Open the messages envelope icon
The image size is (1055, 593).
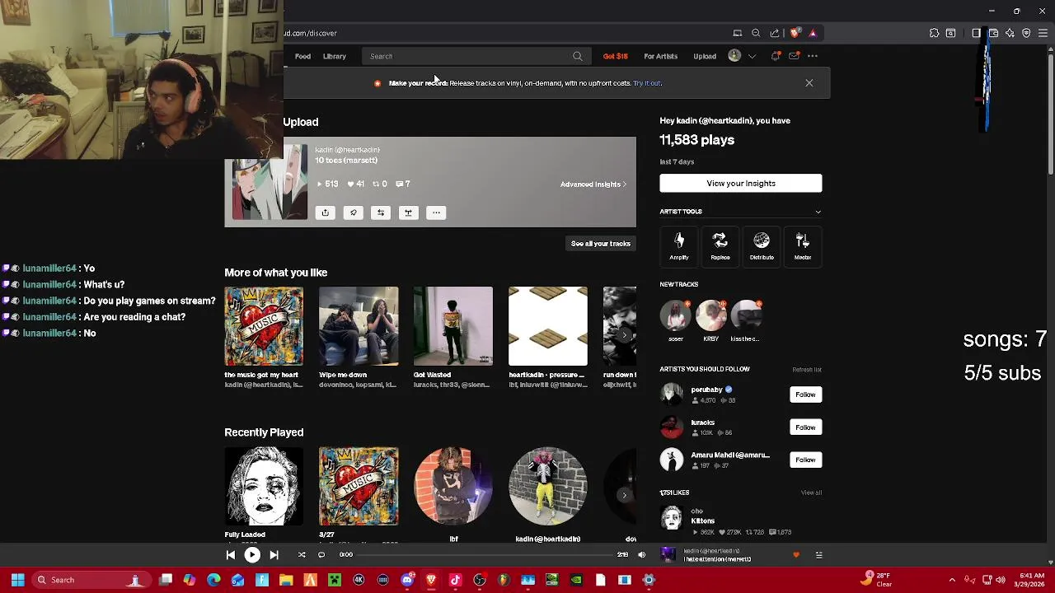coord(794,56)
